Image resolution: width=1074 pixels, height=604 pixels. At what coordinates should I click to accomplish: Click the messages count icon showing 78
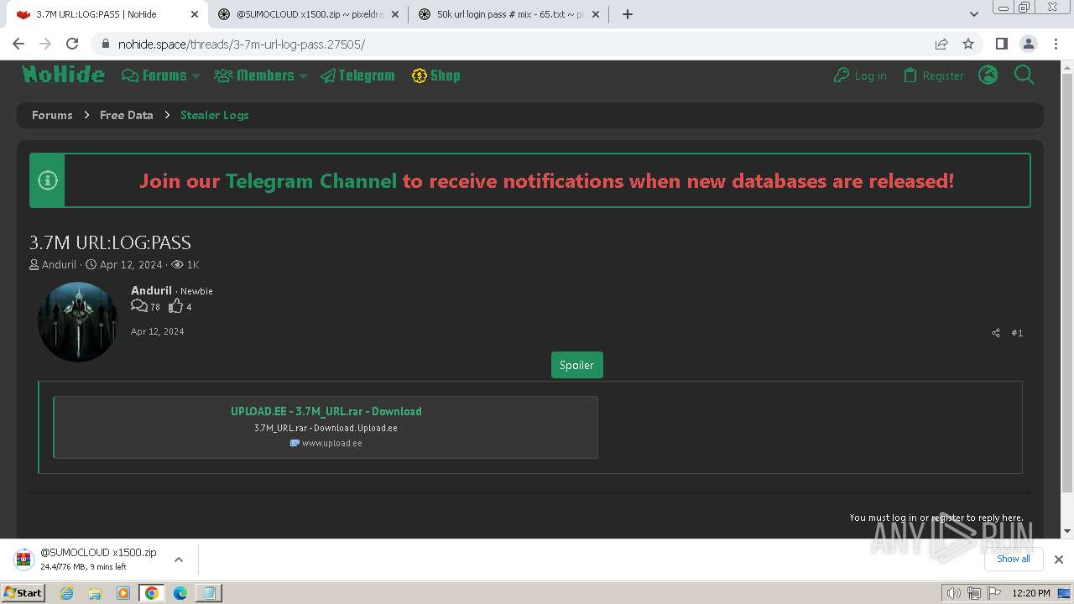(139, 306)
